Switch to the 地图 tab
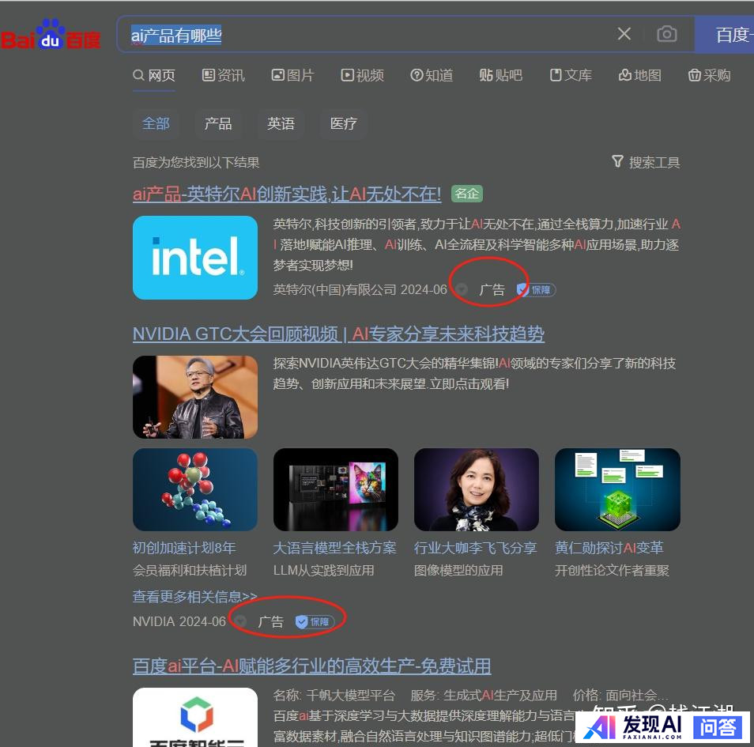 [640, 75]
